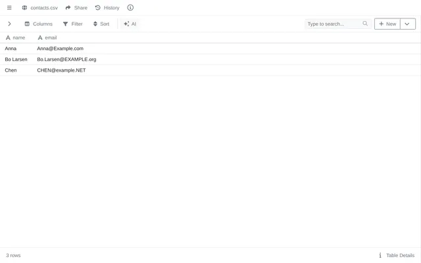Expand the left sidebar chevron
This screenshot has height=263, width=421.
9,24
